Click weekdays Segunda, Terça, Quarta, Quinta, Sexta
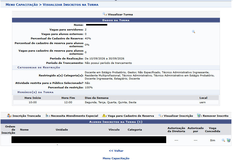 point(111,102)
